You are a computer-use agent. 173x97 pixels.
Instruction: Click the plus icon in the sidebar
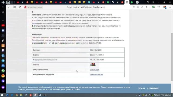point(3,20)
